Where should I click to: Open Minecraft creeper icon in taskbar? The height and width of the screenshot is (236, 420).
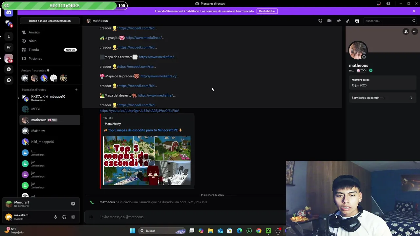(268, 231)
